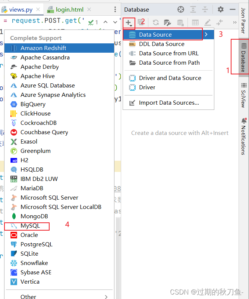The image size is (249, 299).
Task: Click the Refresh icon in Database toolbar
Action: (x=156, y=22)
